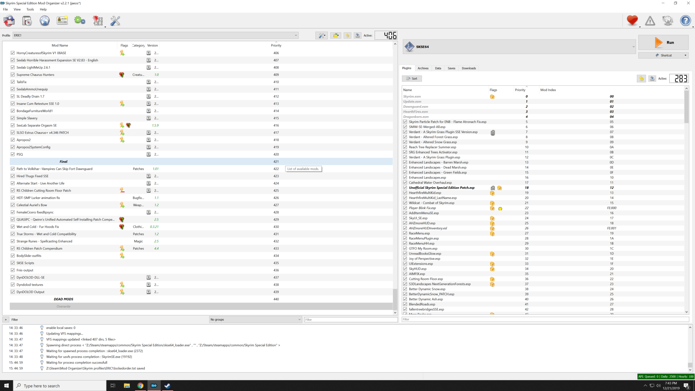Focus the mod list Filter text field
Screen dimensions: 695x391
click(x=351, y=320)
